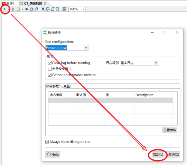Pause the running transformation

coord(13,9)
